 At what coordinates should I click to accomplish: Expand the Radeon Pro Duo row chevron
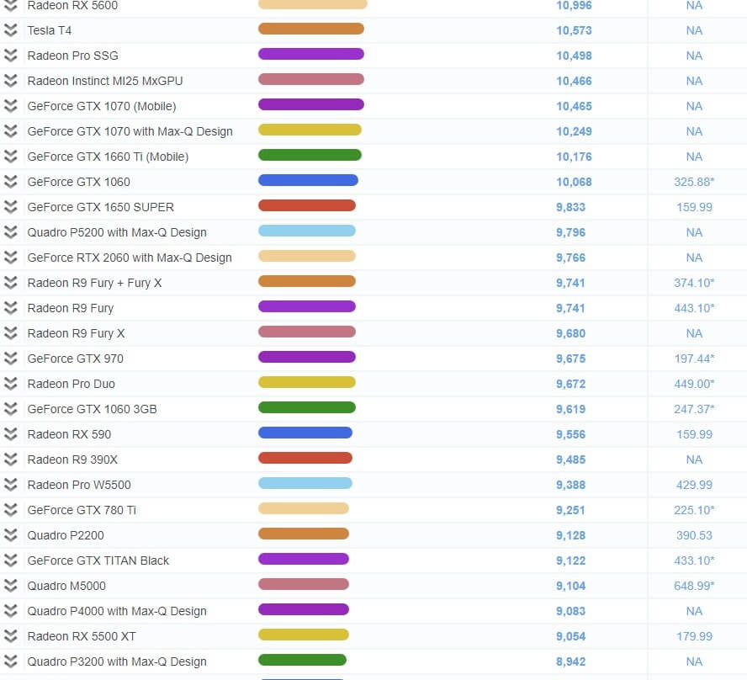(x=10, y=384)
